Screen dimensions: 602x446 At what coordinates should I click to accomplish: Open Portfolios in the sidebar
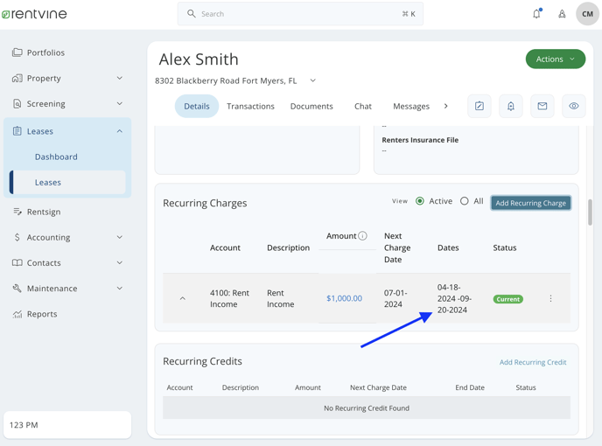pos(45,52)
